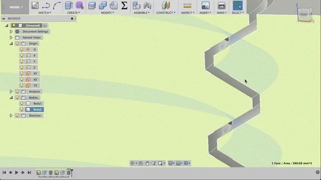Select the Measure tool
Viewport: 321px width, 180px height.
tap(187, 6)
